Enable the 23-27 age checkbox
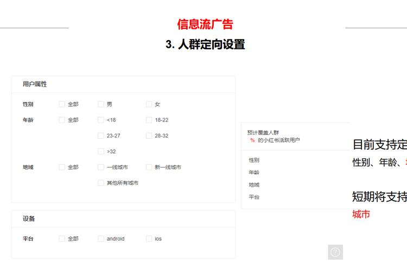Screen dimensions: 407x271 (101, 135)
